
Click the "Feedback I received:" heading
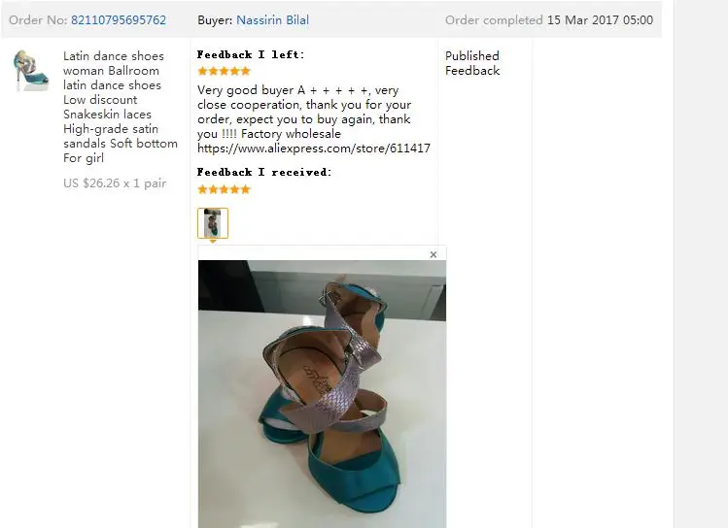264,172
